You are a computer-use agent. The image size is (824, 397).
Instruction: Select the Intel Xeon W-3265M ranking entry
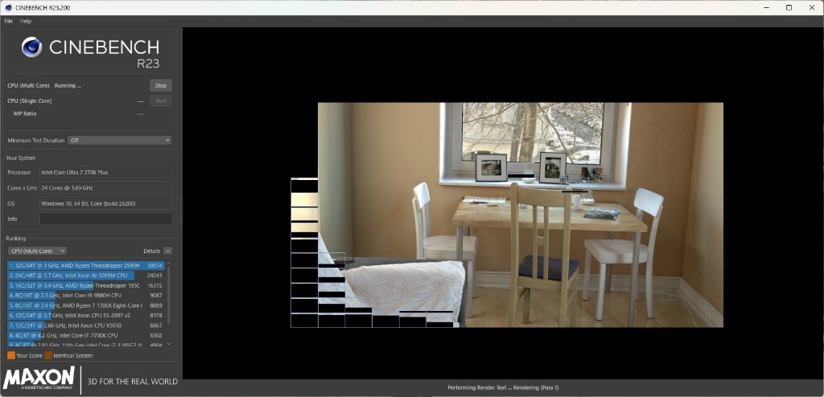[74, 275]
